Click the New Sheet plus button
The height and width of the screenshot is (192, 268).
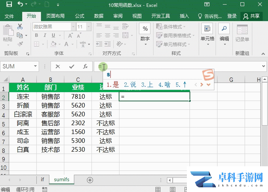[x=90, y=180]
